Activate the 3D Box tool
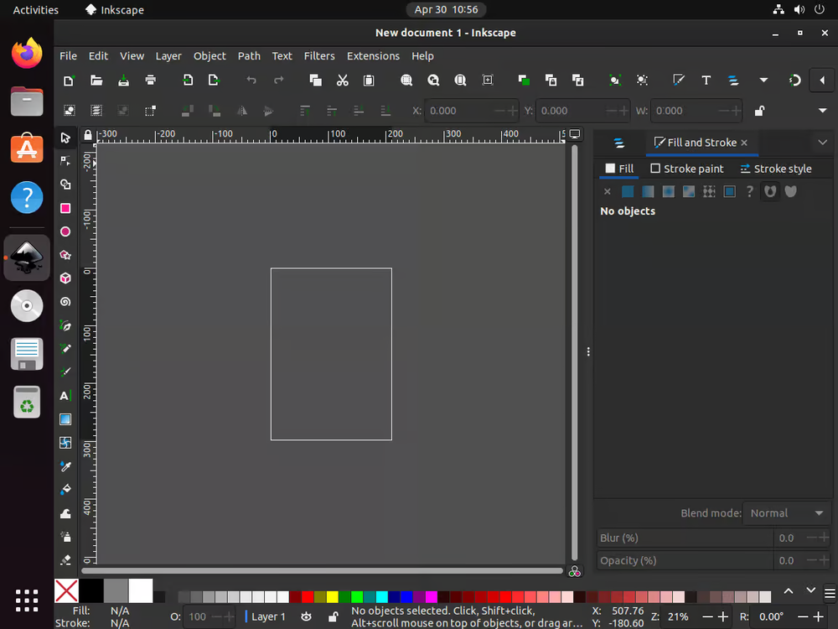The width and height of the screenshot is (838, 629). pos(65,278)
